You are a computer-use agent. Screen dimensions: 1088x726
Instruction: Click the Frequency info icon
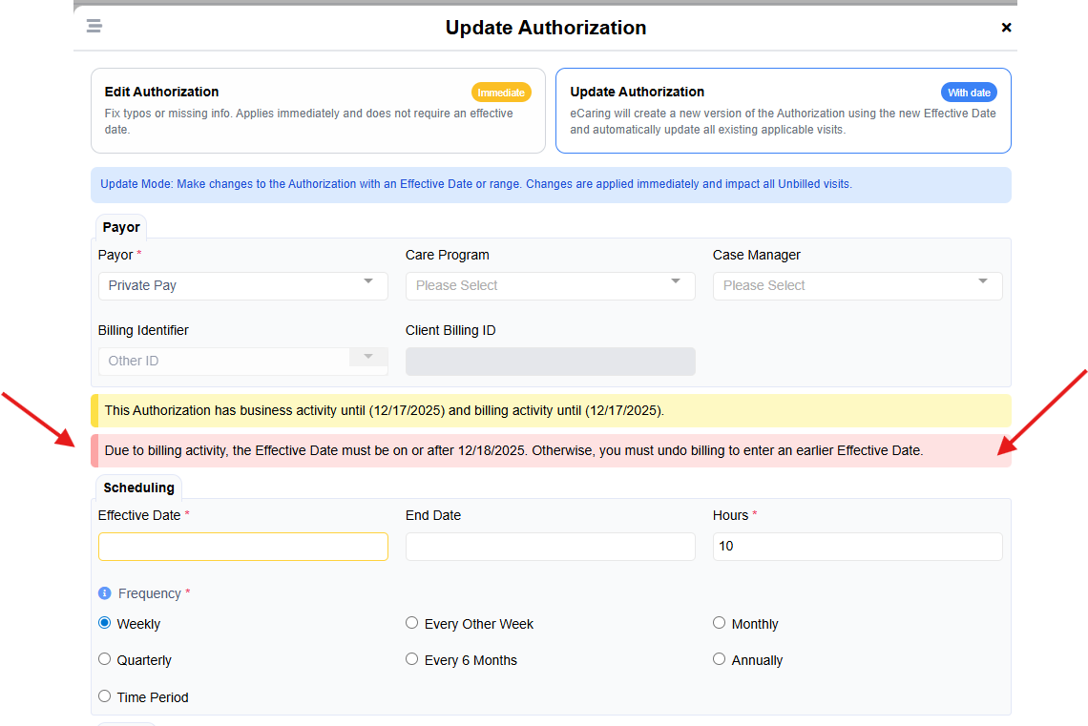[105, 593]
